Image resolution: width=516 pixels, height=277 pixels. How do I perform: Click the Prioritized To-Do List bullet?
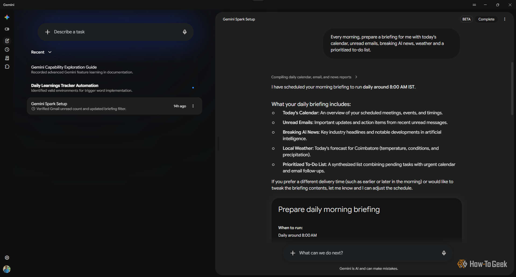tap(369, 168)
